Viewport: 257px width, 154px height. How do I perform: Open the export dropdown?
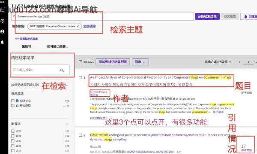point(140,62)
